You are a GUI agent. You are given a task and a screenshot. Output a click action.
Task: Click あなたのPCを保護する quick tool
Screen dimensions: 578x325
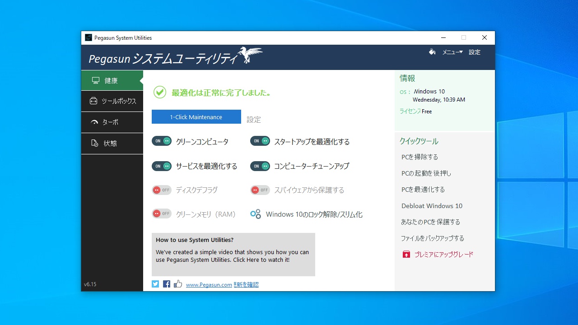click(x=431, y=222)
